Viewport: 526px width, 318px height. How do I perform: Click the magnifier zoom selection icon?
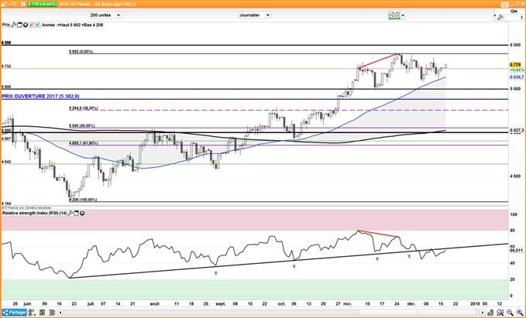[x=500, y=313]
